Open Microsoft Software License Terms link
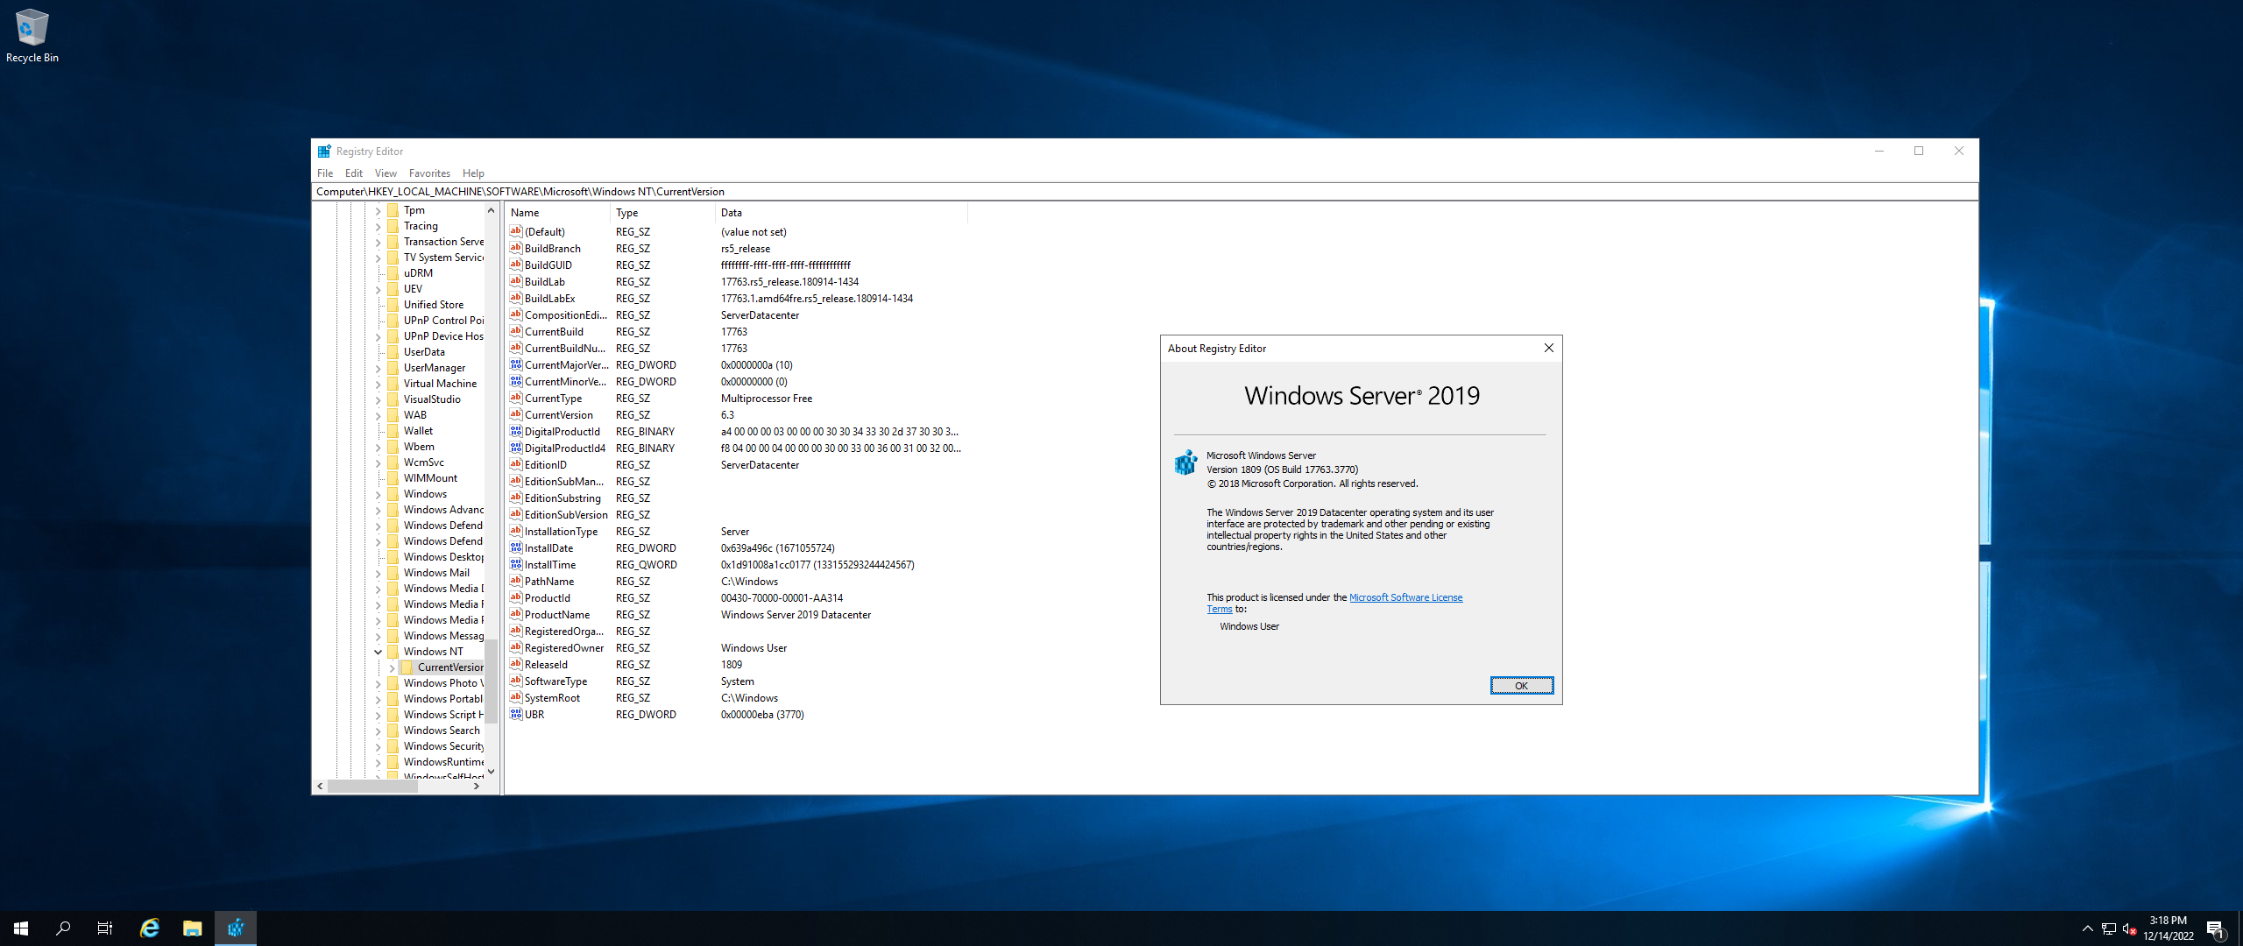Screen dimensions: 2243x946 pos(1405,597)
